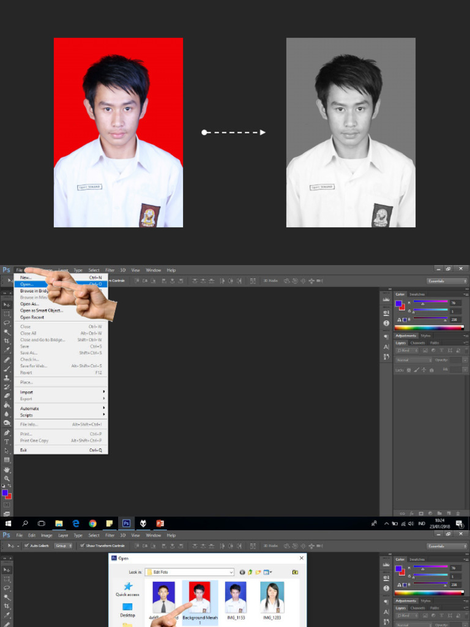470x627 pixels.
Task: Click Quick access in the Open dialog sidebar
Action: click(x=127, y=590)
